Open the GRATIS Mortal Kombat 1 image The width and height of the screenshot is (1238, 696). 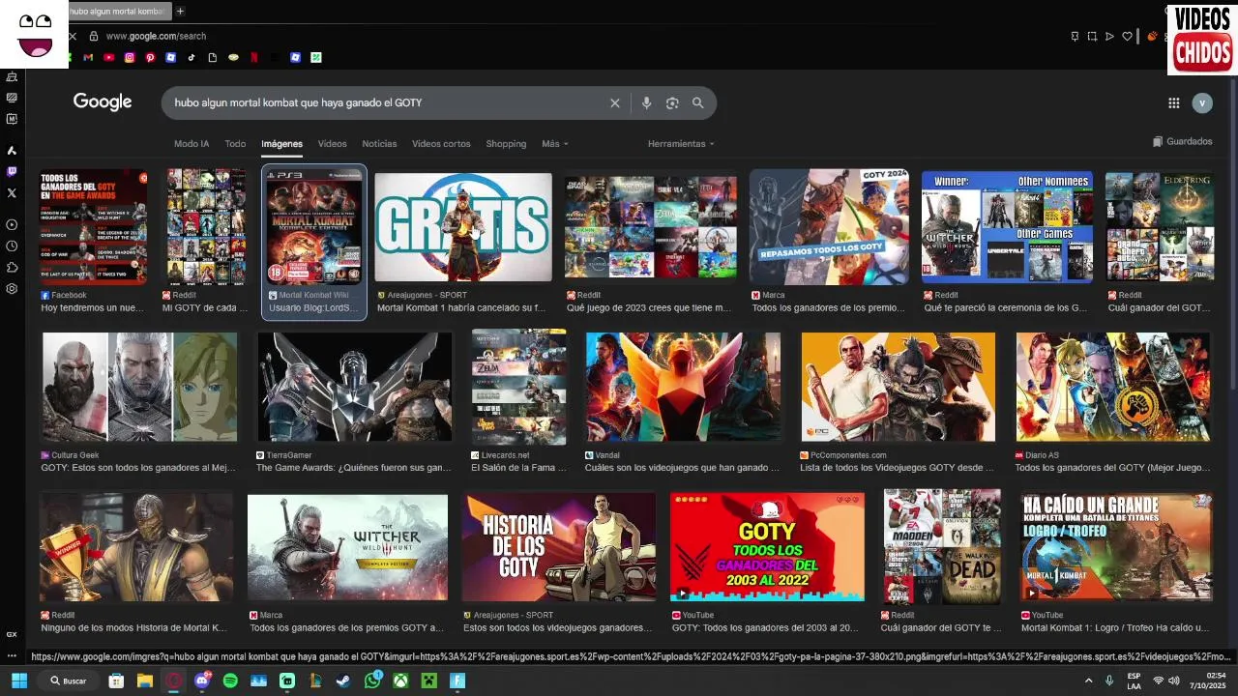pyautogui.click(x=463, y=227)
